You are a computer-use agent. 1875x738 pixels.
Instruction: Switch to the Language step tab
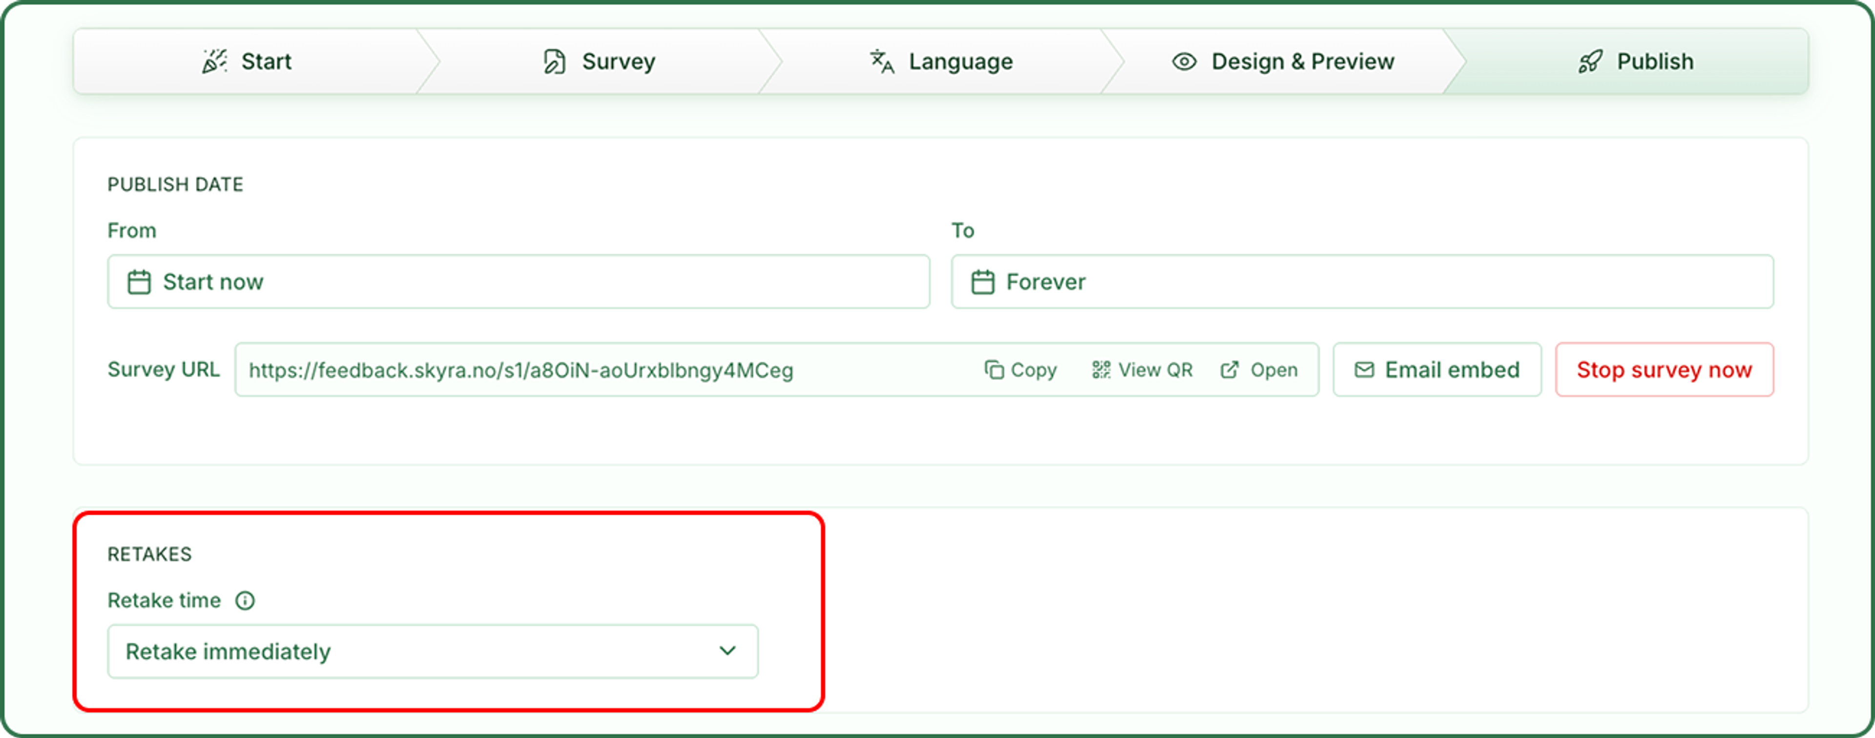coord(941,62)
